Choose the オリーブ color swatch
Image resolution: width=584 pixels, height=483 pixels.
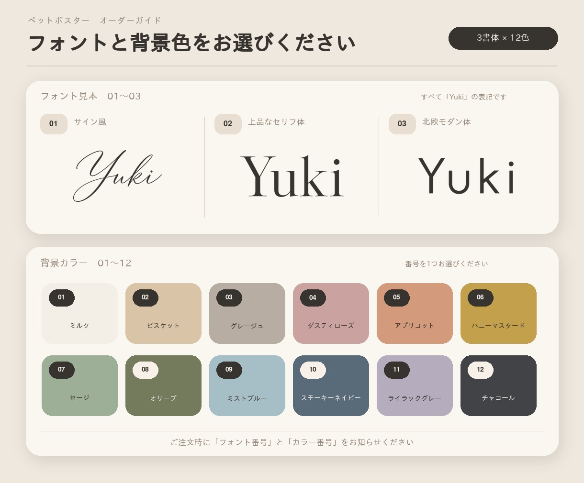point(163,385)
